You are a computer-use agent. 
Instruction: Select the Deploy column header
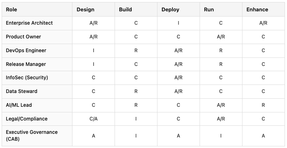[x=170, y=10]
